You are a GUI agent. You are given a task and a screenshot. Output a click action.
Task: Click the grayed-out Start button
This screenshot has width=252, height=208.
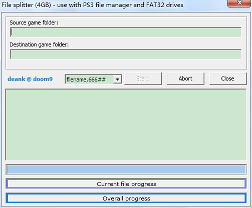[x=143, y=78]
